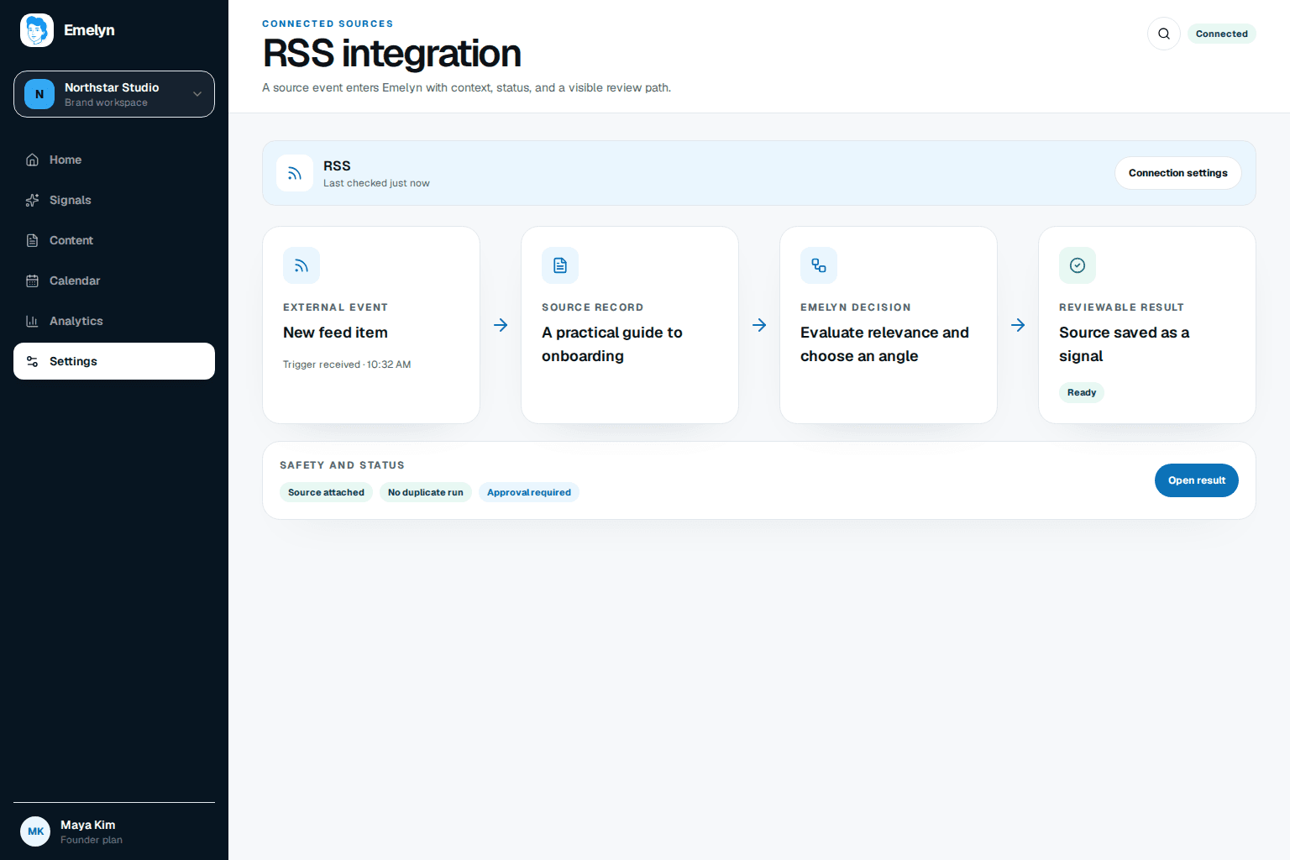
Task: Open Calendar section
Action: click(x=114, y=281)
